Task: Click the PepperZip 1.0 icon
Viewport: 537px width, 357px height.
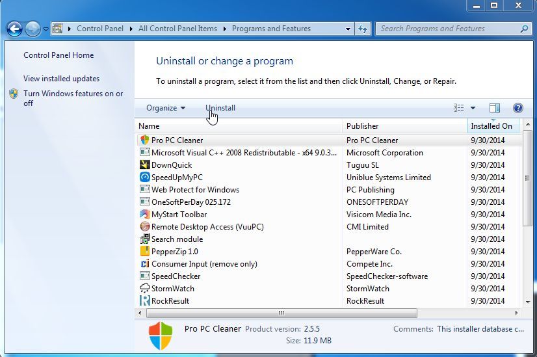Action: tap(145, 251)
